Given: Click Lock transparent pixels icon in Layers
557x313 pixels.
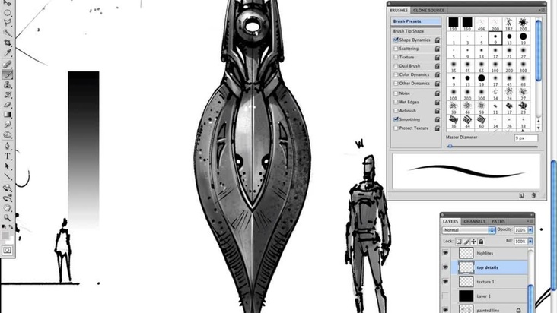Looking at the screenshot, I should click(x=459, y=242).
